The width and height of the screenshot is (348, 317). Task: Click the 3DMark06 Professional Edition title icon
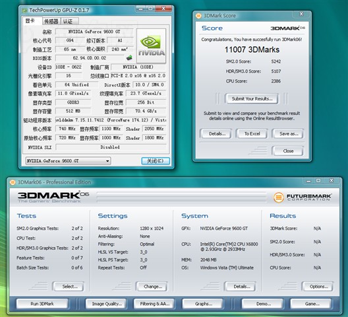[13, 182]
